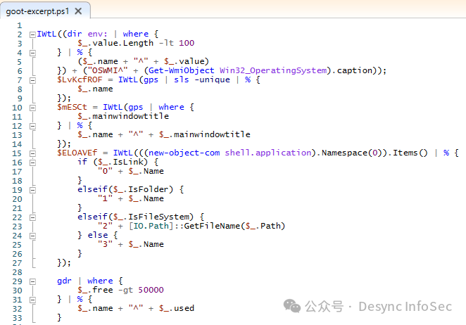This screenshot has width=466, height=325.
Task: Close the goot-excerpt.ps1 tab
Action: coord(78,11)
